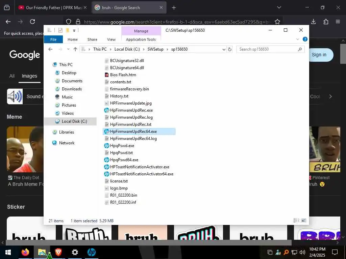Screen dimensions: 346x259
Task: Select HpqPswd64.exe HP icon
Action: 106,160
